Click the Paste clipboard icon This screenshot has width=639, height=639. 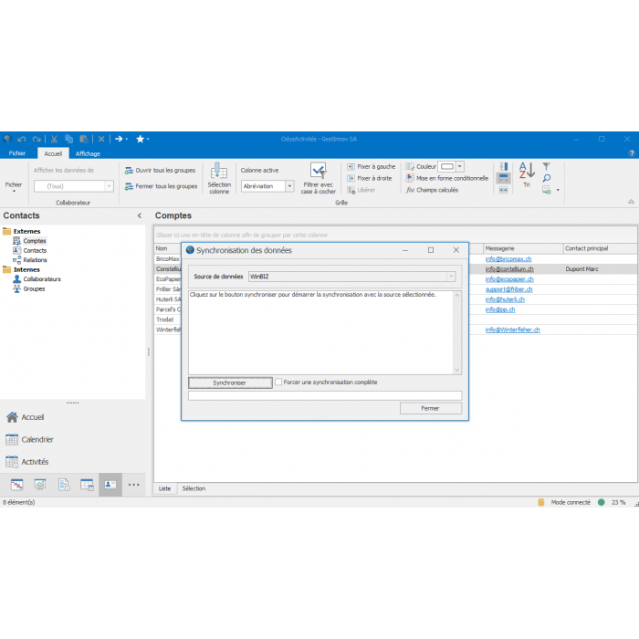pos(84,139)
